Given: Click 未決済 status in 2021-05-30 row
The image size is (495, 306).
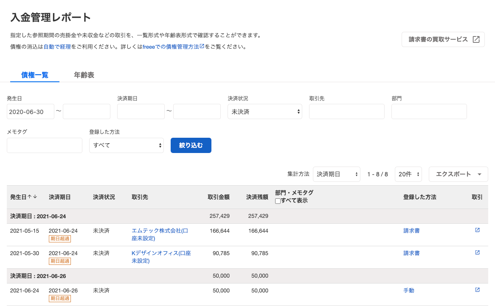Looking at the screenshot, I should tap(101, 253).
